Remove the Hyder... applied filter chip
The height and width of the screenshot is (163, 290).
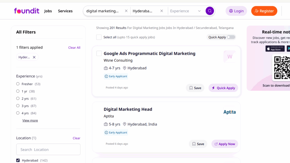click(x=34, y=57)
